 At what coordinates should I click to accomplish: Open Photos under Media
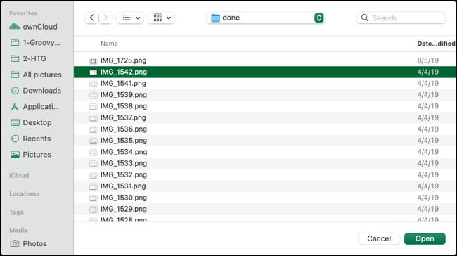click(29, 243)
